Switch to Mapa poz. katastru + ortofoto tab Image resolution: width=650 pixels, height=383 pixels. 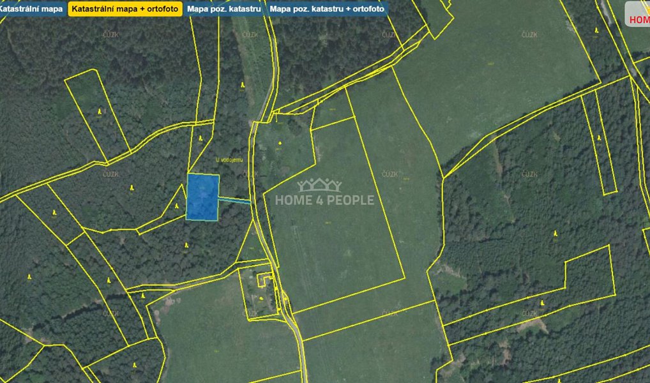[x=327, y=8]
